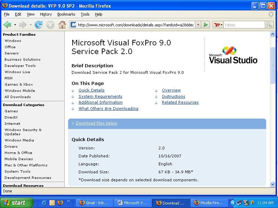Open the URL bar history dropdown

point(198,25)
